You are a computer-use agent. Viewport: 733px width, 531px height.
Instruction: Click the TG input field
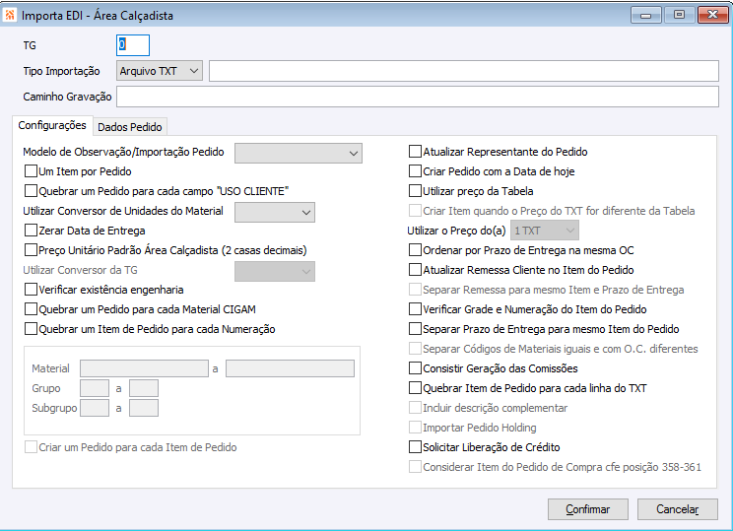133,45
